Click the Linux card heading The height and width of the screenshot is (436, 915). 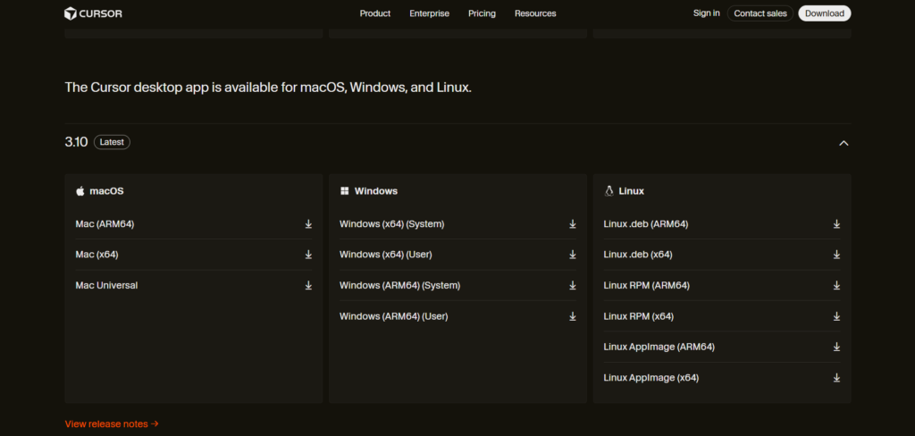[x=632, y=191]
